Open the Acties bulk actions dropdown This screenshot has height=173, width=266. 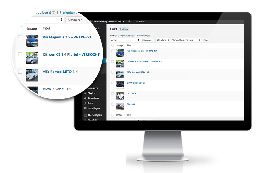[125, 40]
